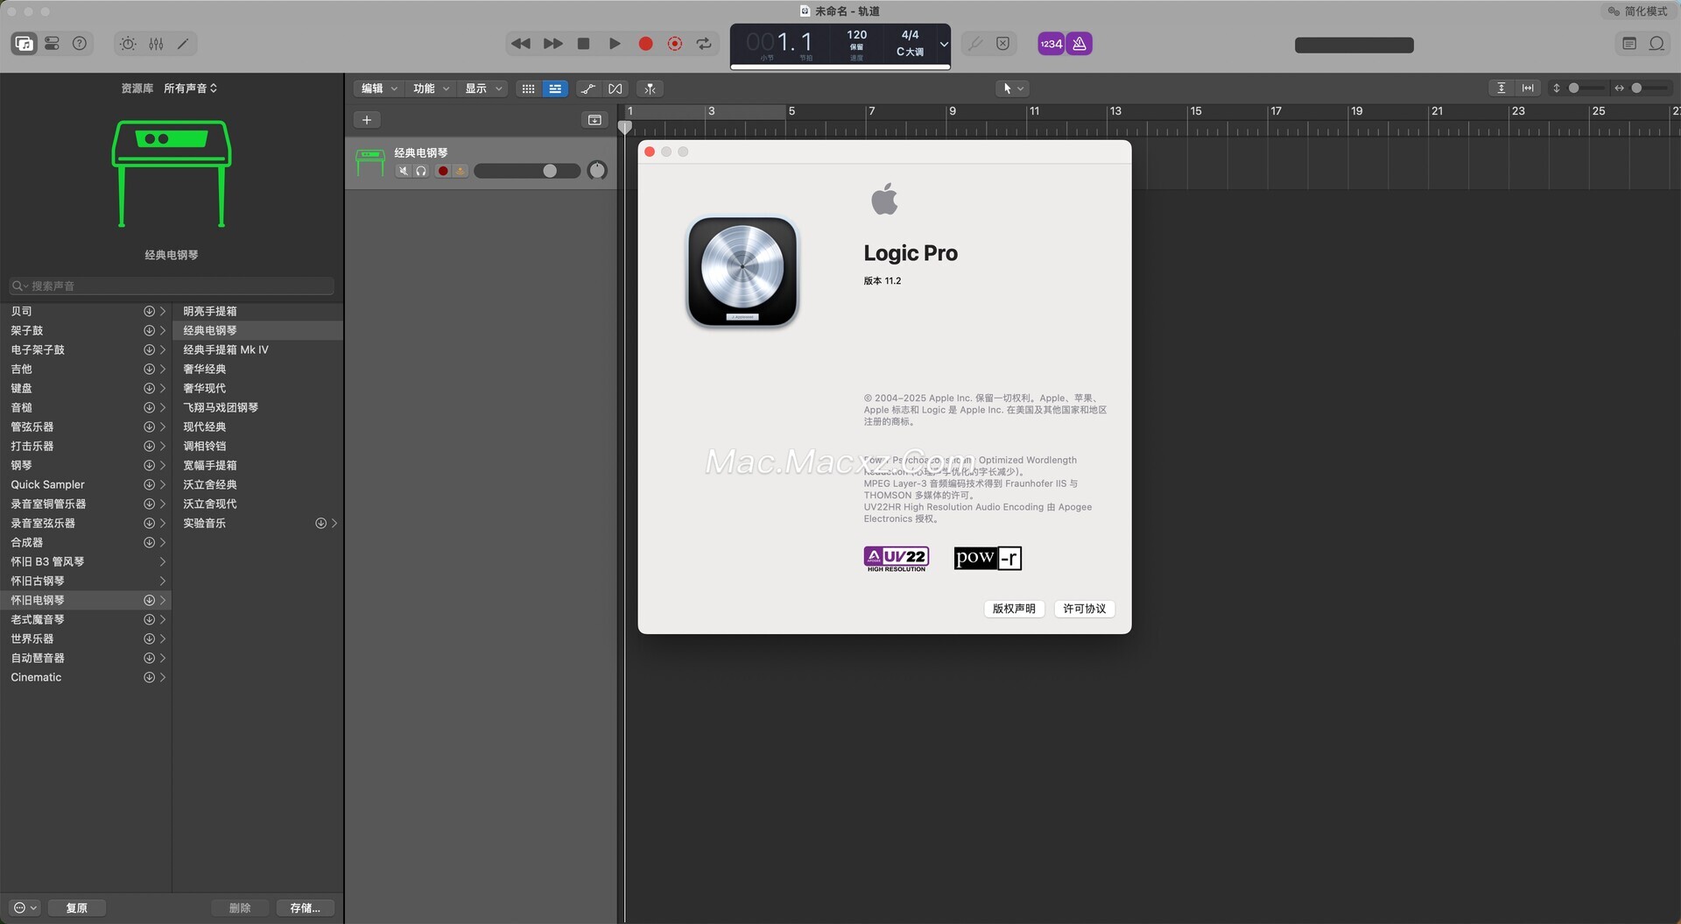The height and width of the screenshot is (924, 1681).
Task: Enable capture recording button
Action: [675, 44]
